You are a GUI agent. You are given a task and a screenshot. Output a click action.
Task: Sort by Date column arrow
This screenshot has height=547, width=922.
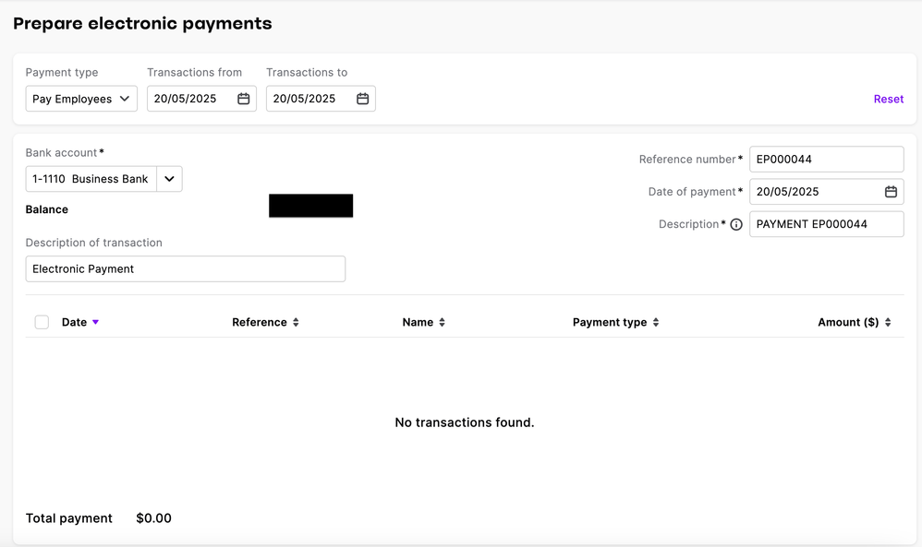click(95, 323)
